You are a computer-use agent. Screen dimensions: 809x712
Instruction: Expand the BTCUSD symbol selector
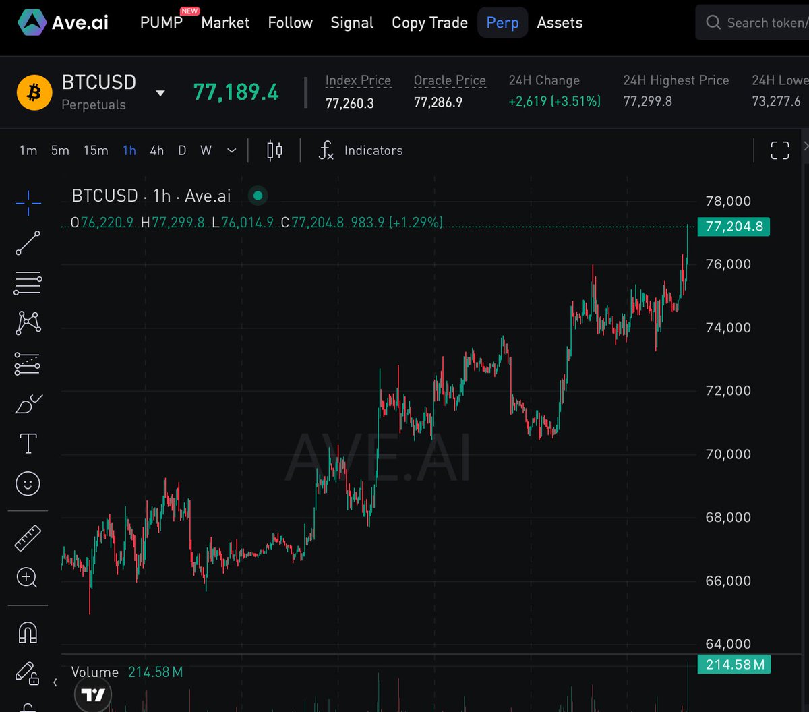coord(160,92)
